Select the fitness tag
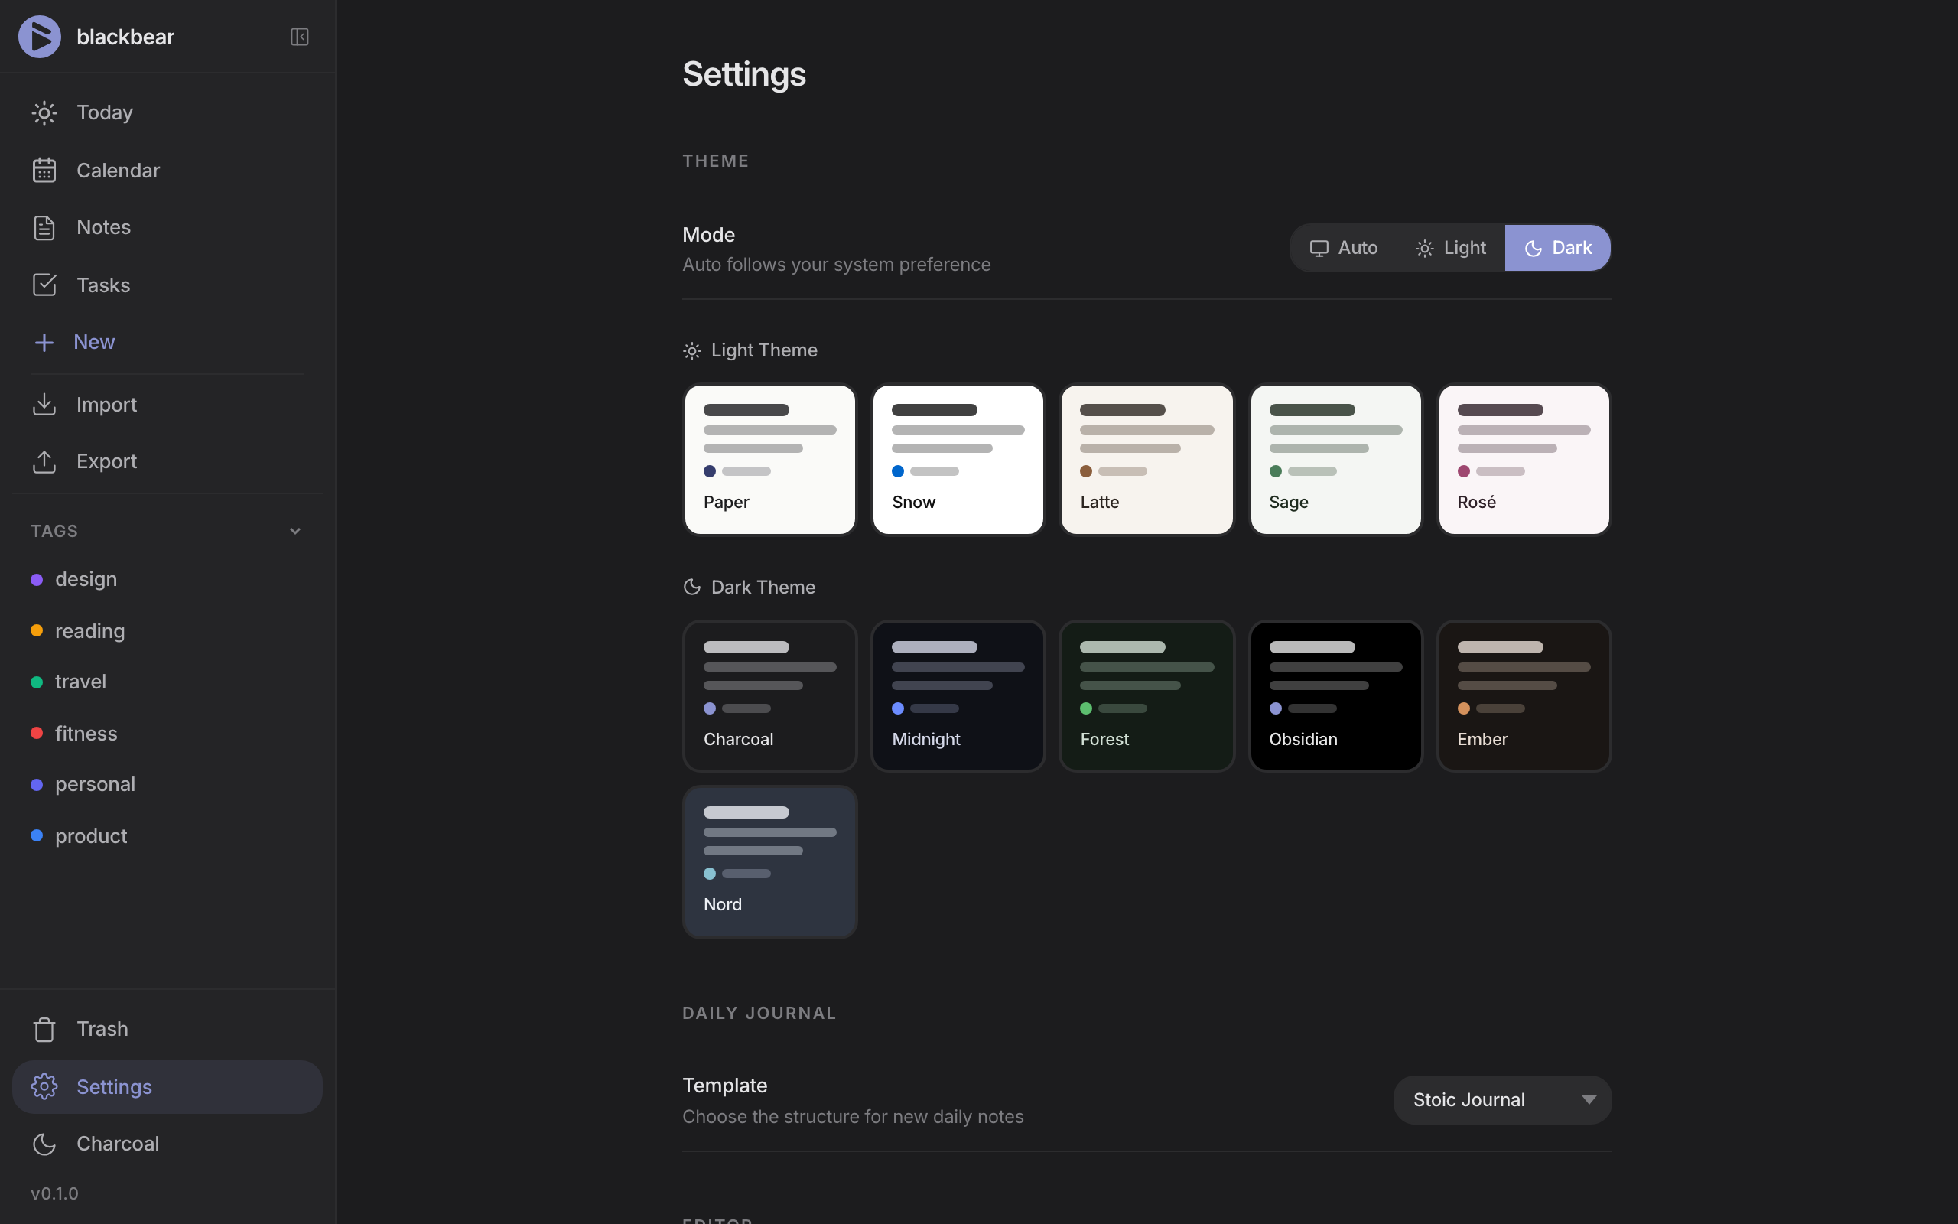This screenshot has height=1224, width=1958. pos(86,734)
